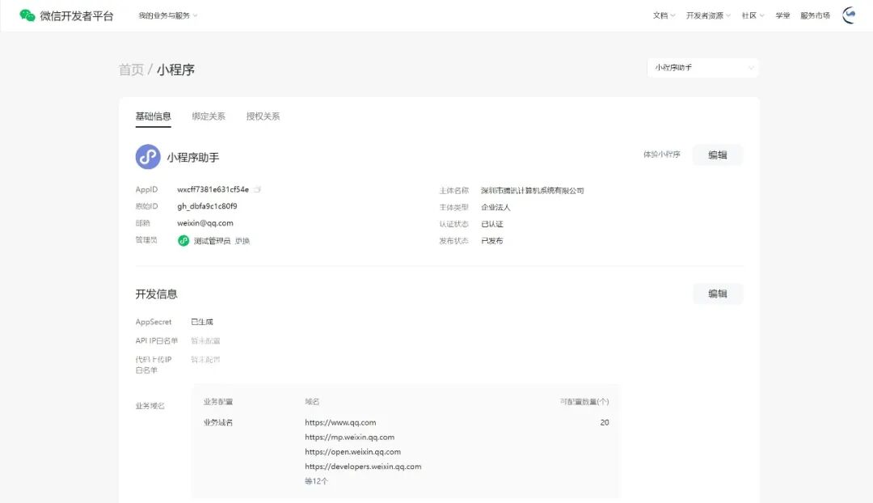This screenshot has height=503, width=873.
Task: Click the WeChat logo in the header
Action: pos(27,15)
